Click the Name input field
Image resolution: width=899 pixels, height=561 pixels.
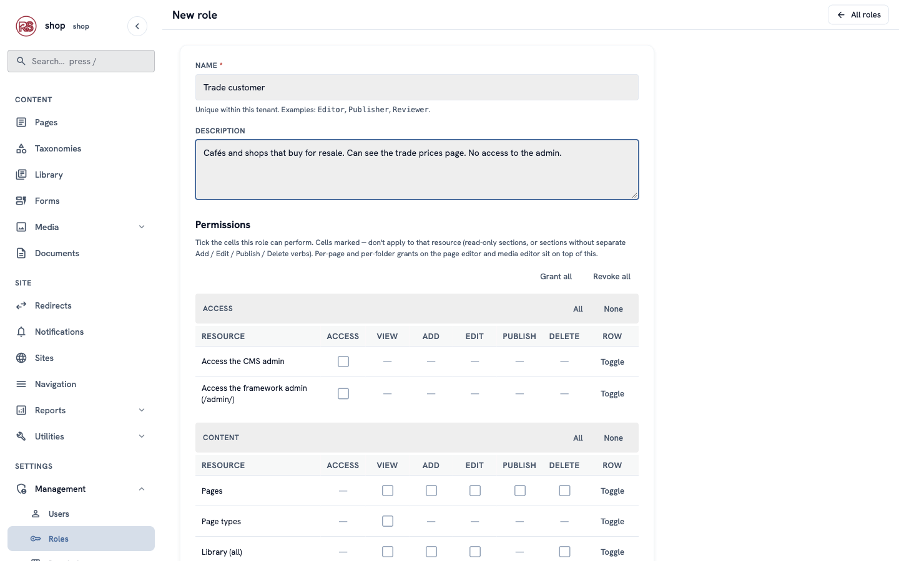417,87
